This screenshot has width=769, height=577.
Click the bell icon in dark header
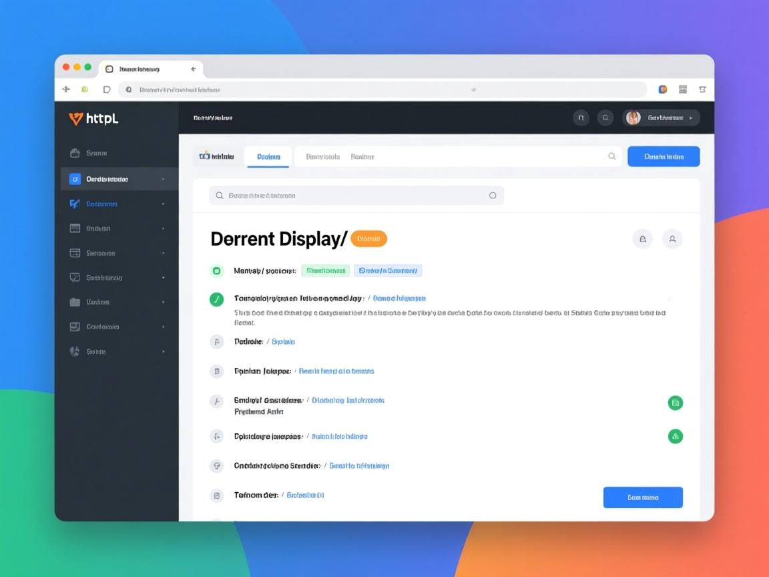coord(605,118)
